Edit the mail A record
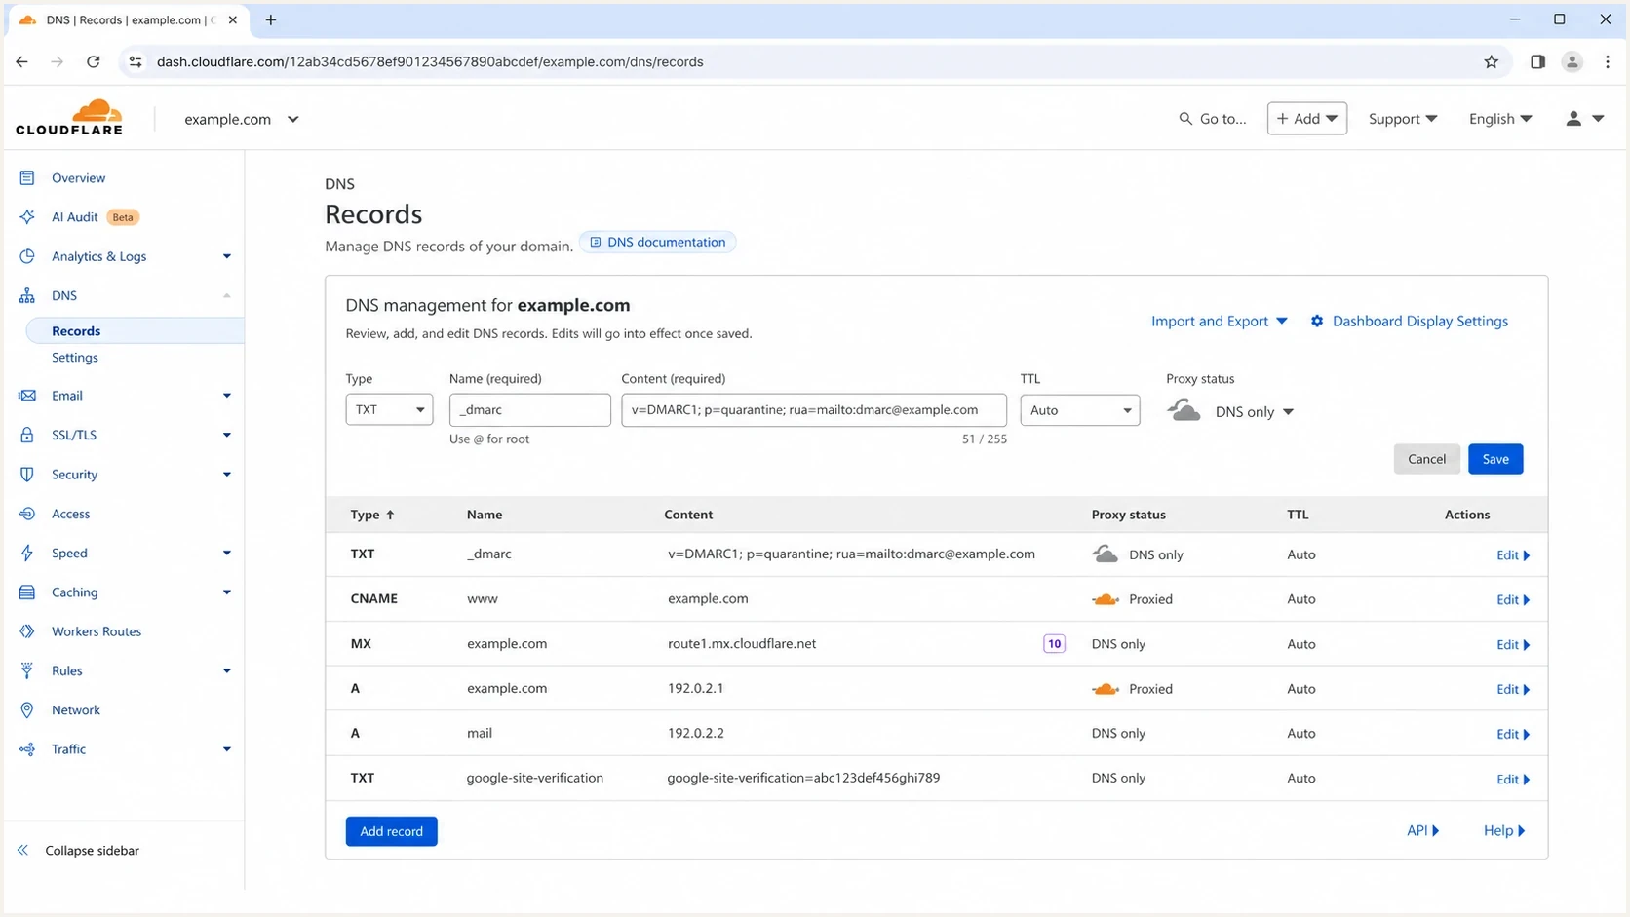The image size is (1630, 917). (x=1513, y=734)
